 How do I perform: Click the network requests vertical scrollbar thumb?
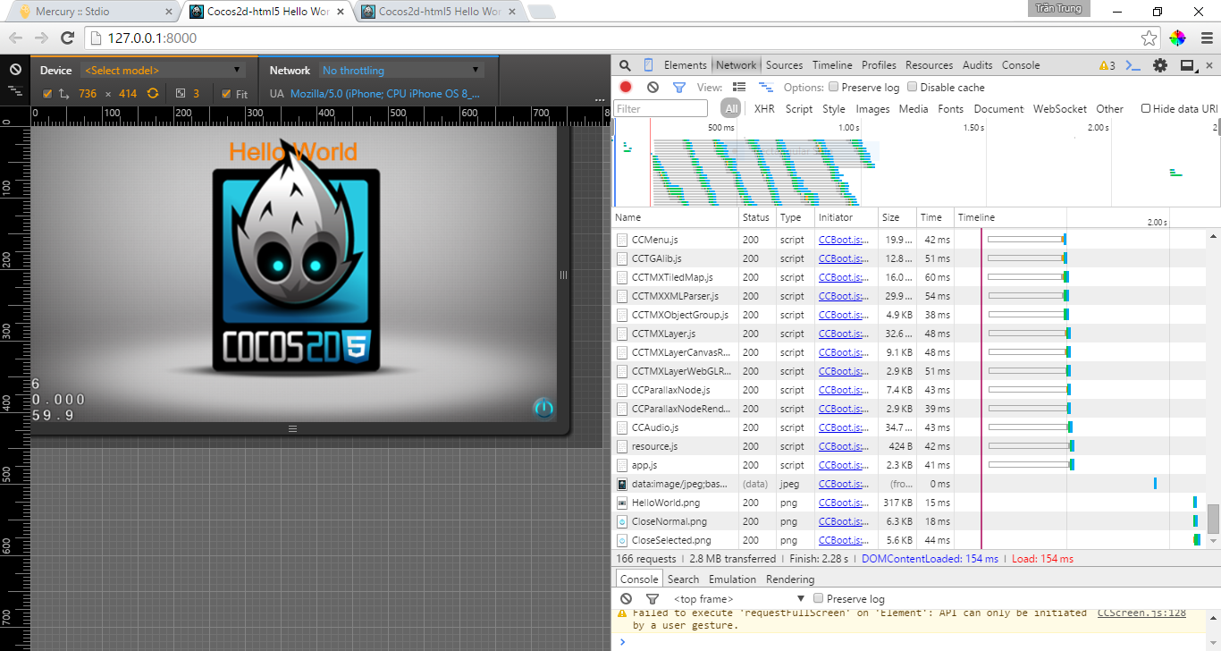coord(1213,519)
